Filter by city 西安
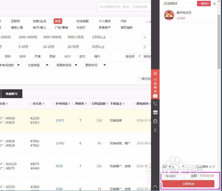Screen dimensions: 222x191 point(53,56)
